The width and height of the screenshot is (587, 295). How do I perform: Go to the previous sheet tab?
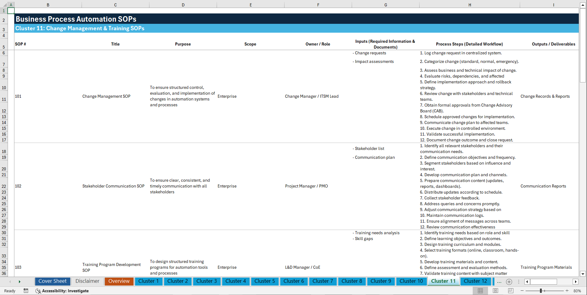[x=10, y=282]
